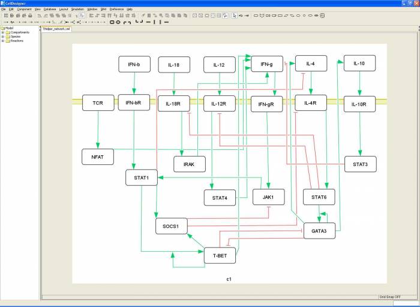
Task: Select the T-BET species node
Action: pos(220,255)
